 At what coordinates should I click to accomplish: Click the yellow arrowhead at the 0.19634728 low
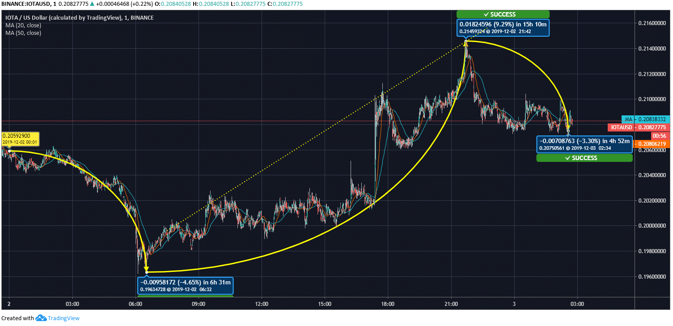[x=146, y=270]
